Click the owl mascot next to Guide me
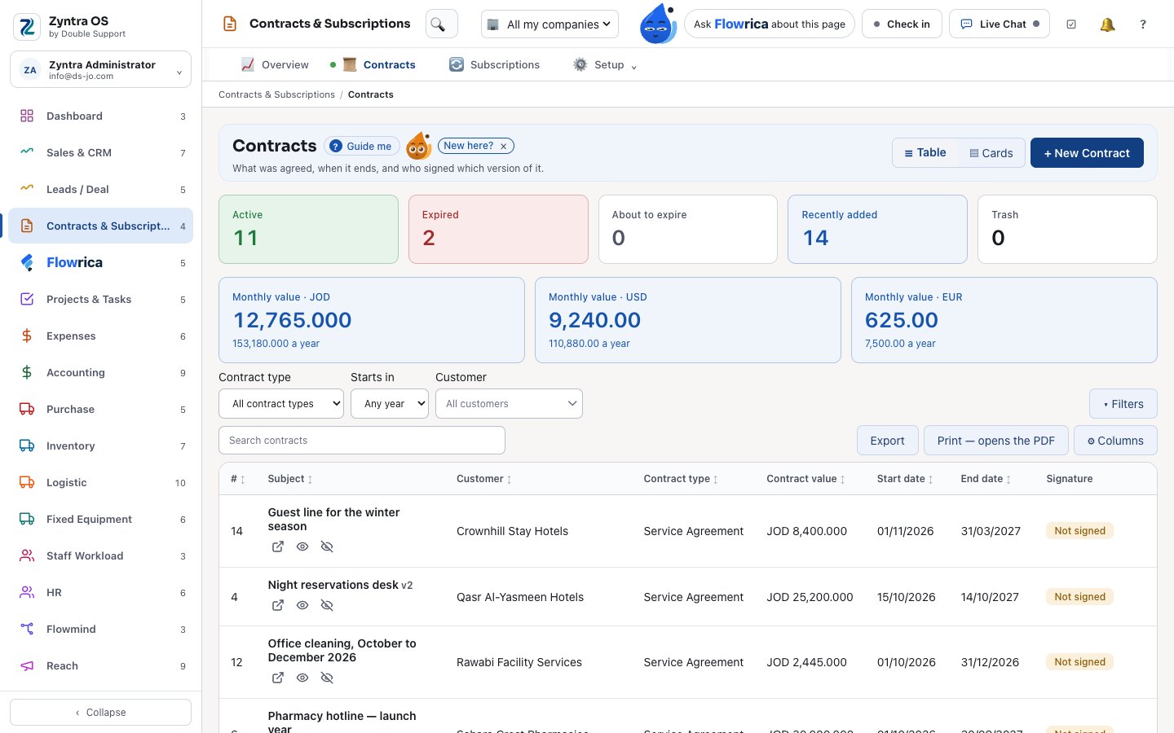 pos(418,146)
